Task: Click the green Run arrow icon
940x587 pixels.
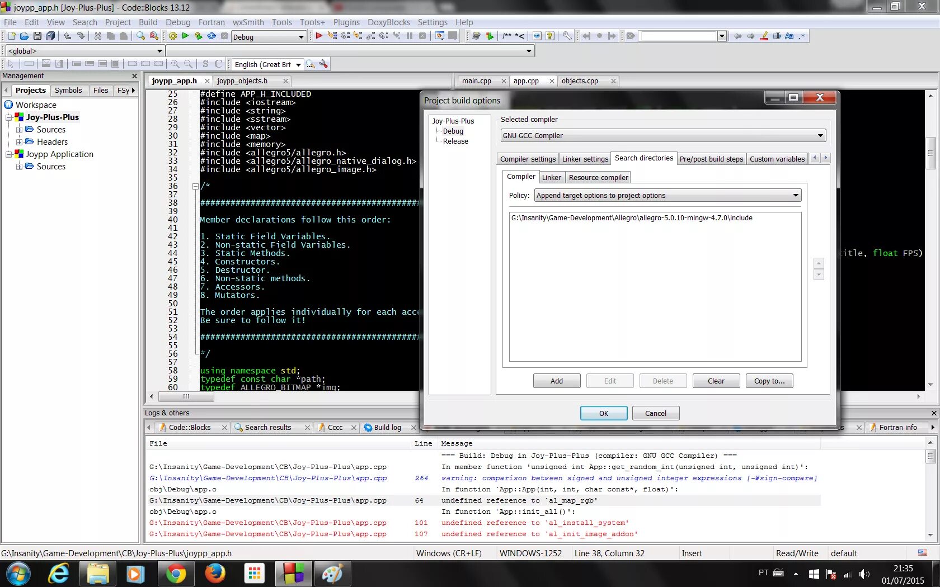Action: coord(185,36)
